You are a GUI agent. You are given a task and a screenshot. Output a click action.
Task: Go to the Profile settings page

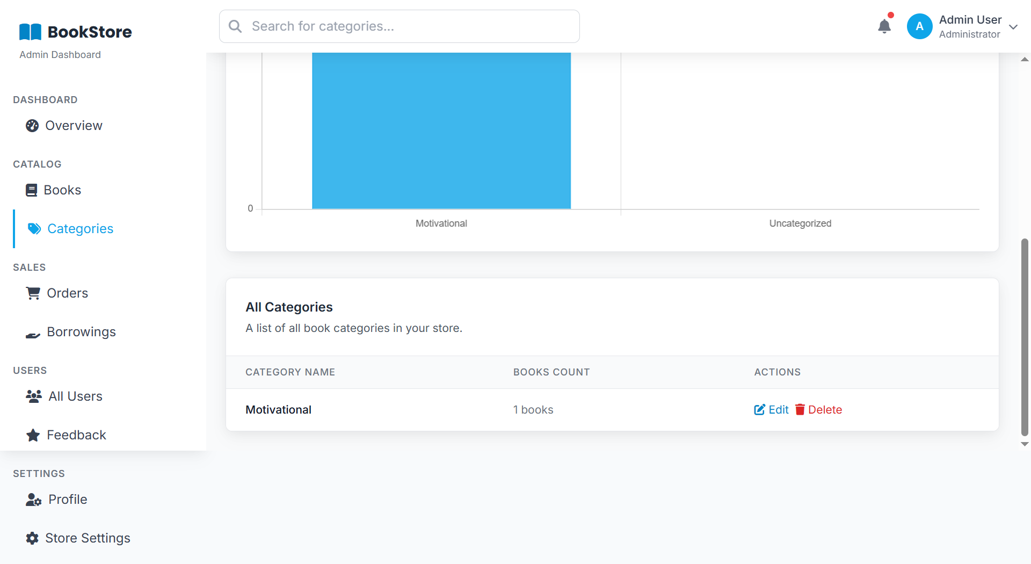tap(67, 500)
